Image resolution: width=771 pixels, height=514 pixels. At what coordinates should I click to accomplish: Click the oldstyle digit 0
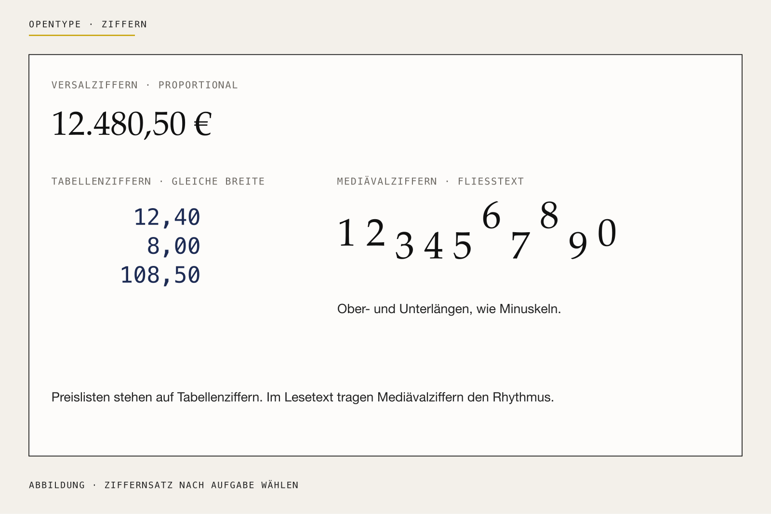coord(607,233)
